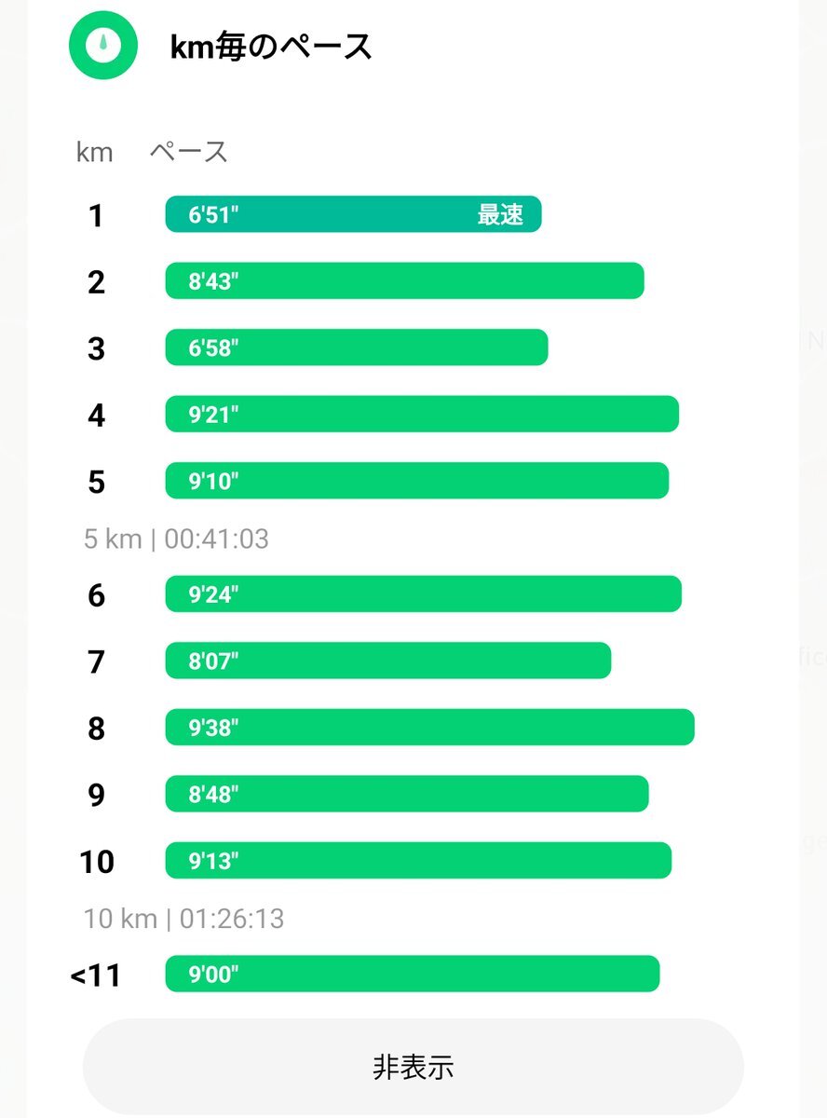Select the km 7 bar showing 8'07"
The width and height of the screenshot is (827, 1118).
pyautogui.click(x=388, y=661)
